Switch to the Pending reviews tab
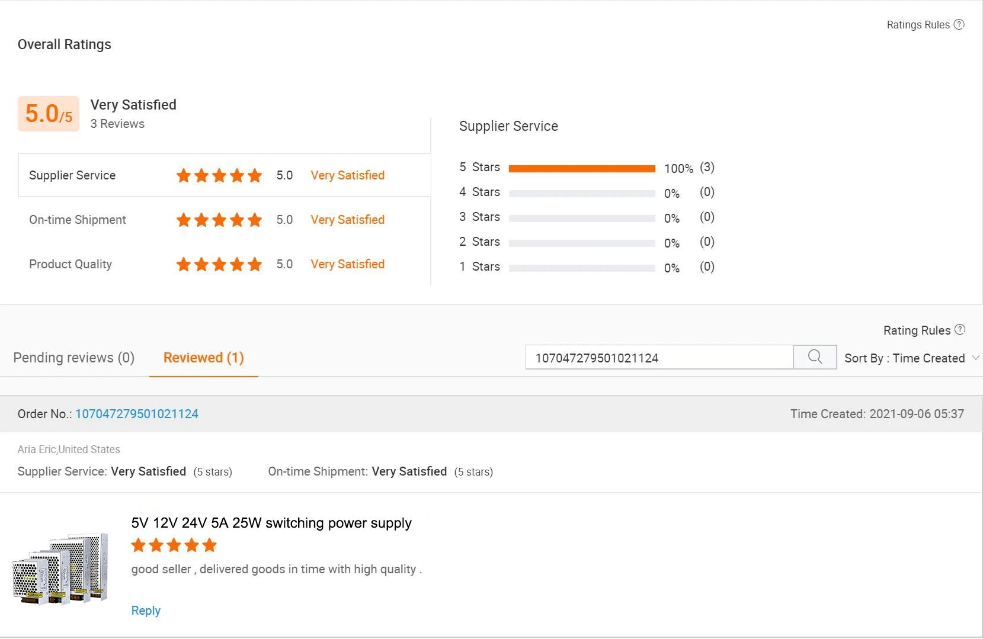Screen dimensions: 983x639 [74, 358]
